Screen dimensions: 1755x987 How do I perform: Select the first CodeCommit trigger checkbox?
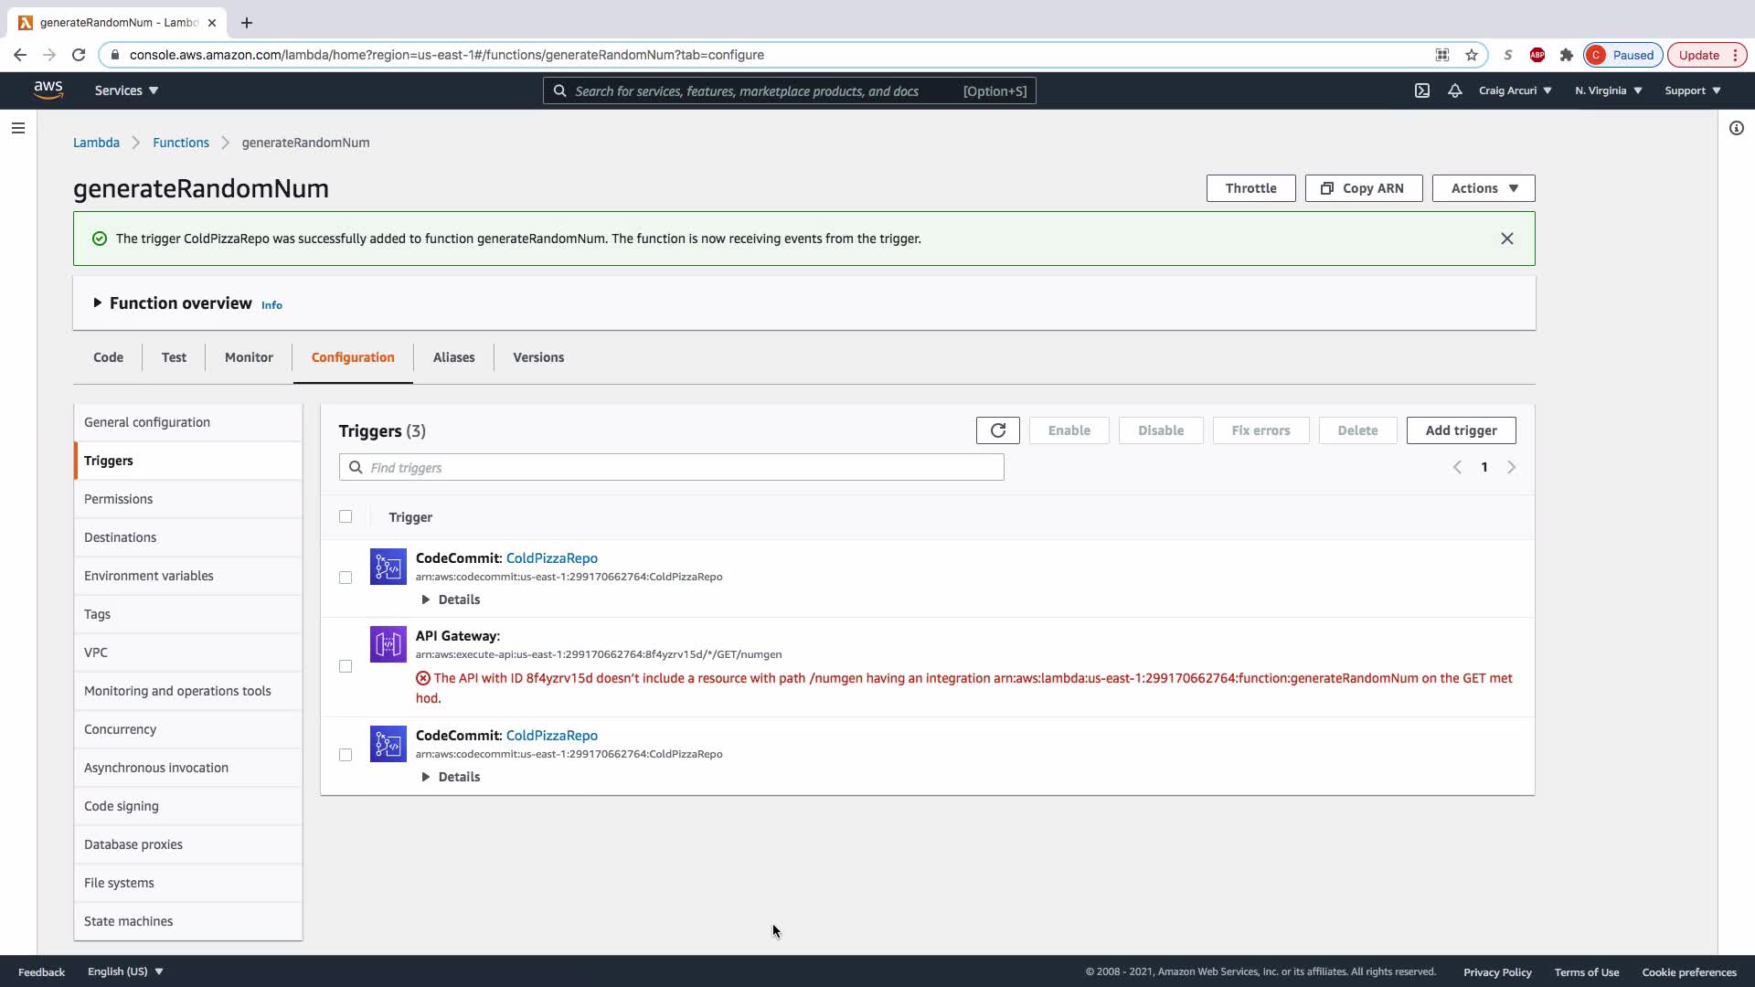point(346,578)
